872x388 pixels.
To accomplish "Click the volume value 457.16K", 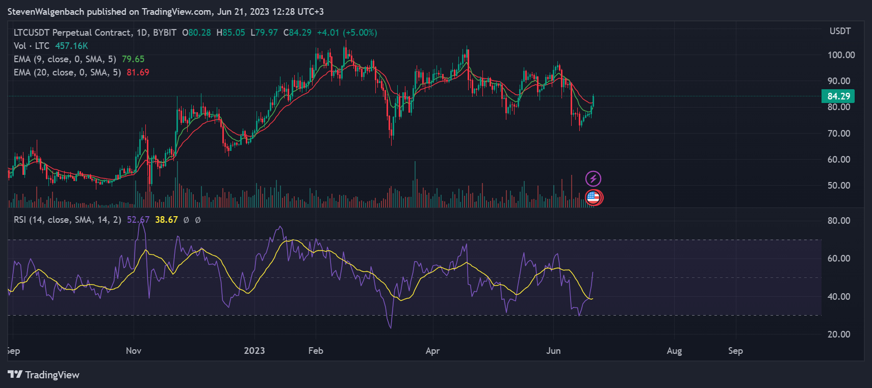I will tap(71, 46).
